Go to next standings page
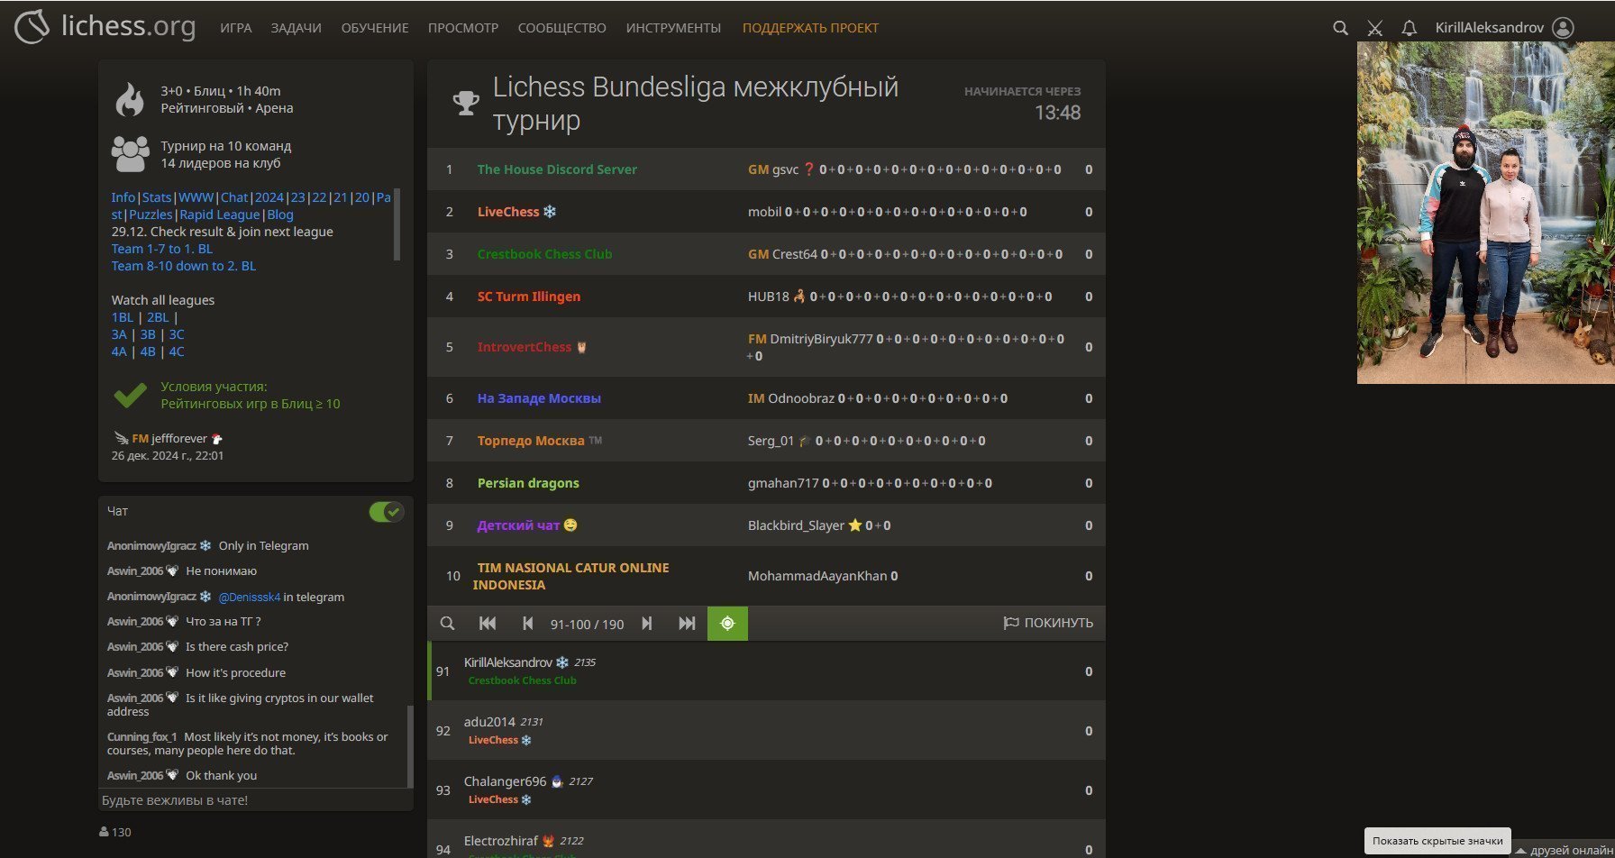The image size is (1615, 858). pos(647,623)
